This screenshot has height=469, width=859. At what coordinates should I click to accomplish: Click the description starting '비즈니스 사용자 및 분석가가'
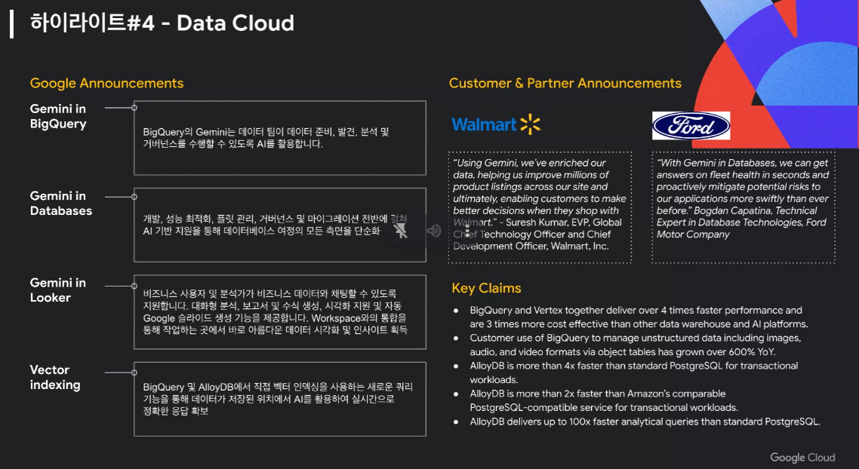(275, 312)
